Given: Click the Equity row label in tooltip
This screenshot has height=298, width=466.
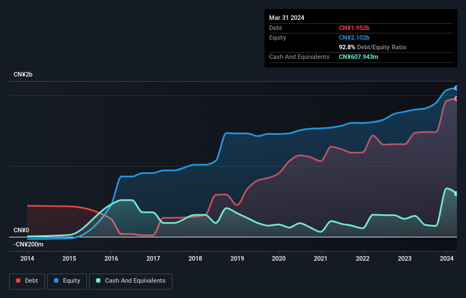Looking at the screenshot, I should pyautogui.click(x=278, y=37).
